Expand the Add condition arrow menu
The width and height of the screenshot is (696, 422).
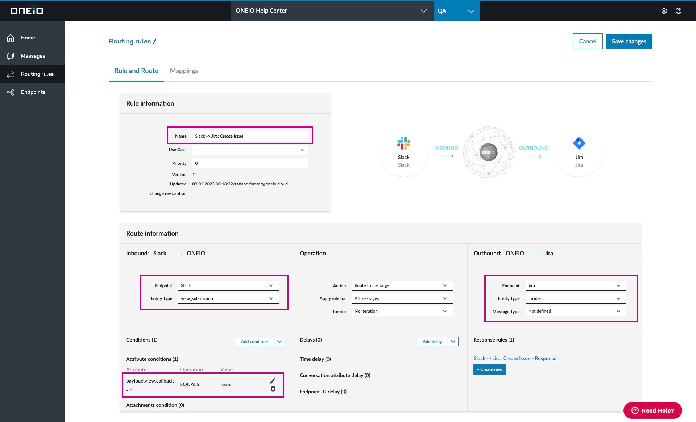[x=279, y=342]
